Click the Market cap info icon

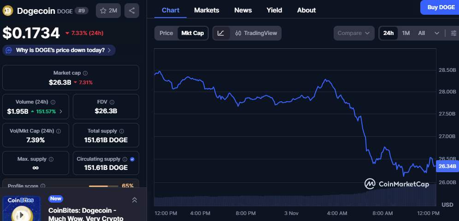85,73
